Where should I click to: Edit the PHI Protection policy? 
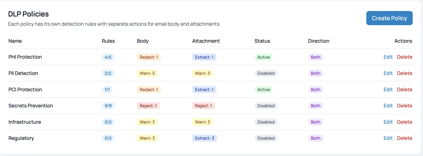[388, 57]
